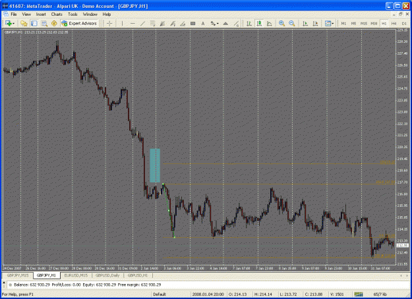
Task: Click connection status bars icon
Action: pyautogui.click(x=359, y=294)
